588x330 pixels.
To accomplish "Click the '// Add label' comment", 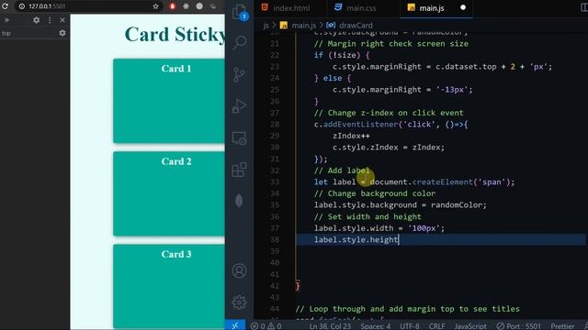I will tap(342, 170).
